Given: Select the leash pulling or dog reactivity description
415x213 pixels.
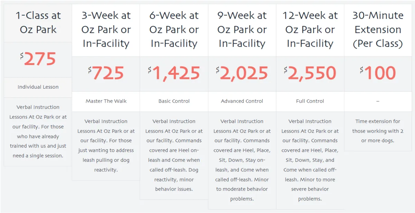Looking at the screenshot, I should 106,145.
